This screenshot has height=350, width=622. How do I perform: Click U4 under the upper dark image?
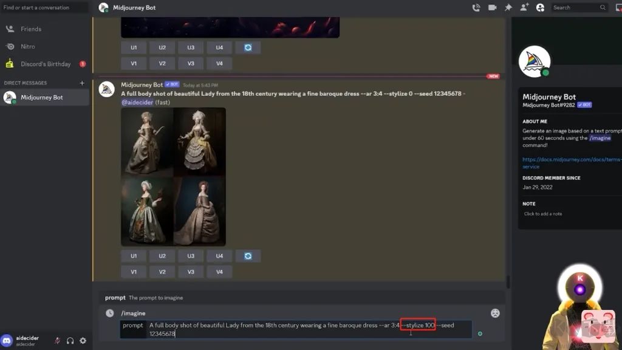(219, 47)
